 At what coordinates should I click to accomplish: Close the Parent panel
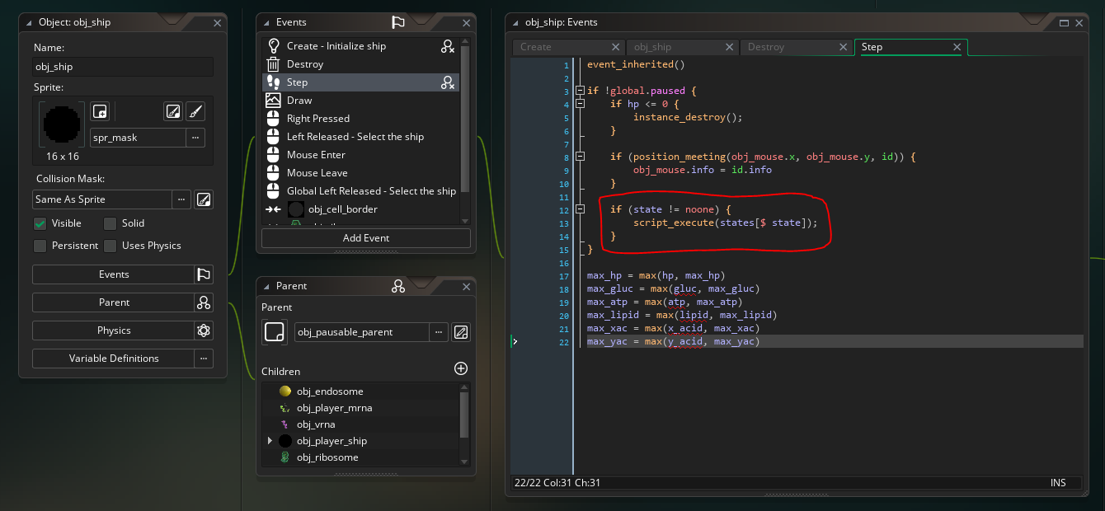tap(466, 287)
